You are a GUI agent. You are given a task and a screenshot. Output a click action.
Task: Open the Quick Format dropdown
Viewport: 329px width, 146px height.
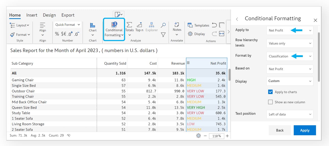point(68,25)
